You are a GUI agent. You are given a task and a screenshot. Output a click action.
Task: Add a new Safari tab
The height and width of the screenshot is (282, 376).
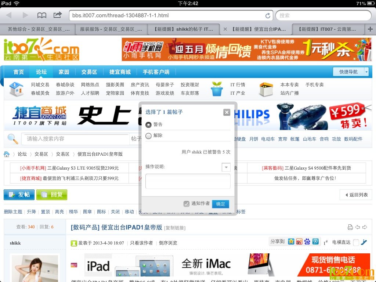370,29
